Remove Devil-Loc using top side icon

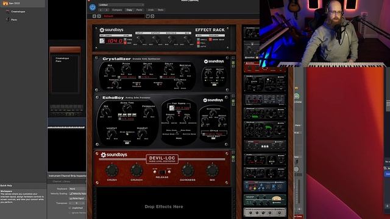pyautogui.click(x=233, y=152)
